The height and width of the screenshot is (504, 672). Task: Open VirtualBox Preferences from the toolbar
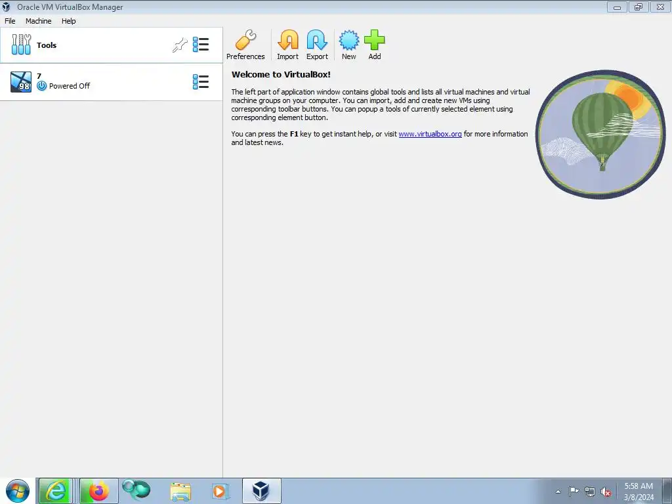point(245,45)
